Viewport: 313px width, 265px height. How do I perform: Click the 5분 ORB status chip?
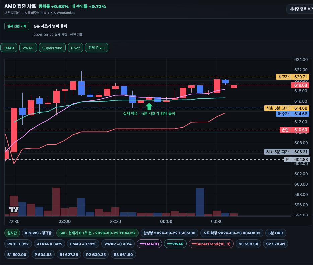(x=276, y=233)
